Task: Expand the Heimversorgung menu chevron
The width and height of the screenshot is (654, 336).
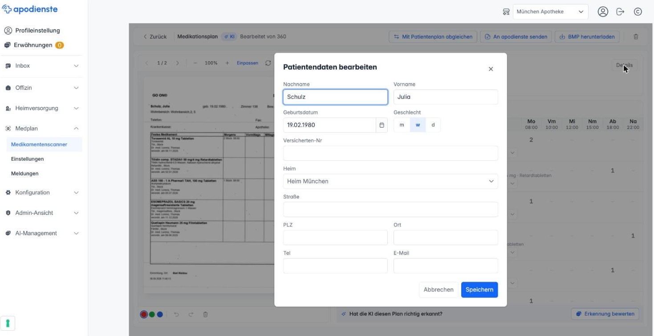Action: (x=76, y=108)
